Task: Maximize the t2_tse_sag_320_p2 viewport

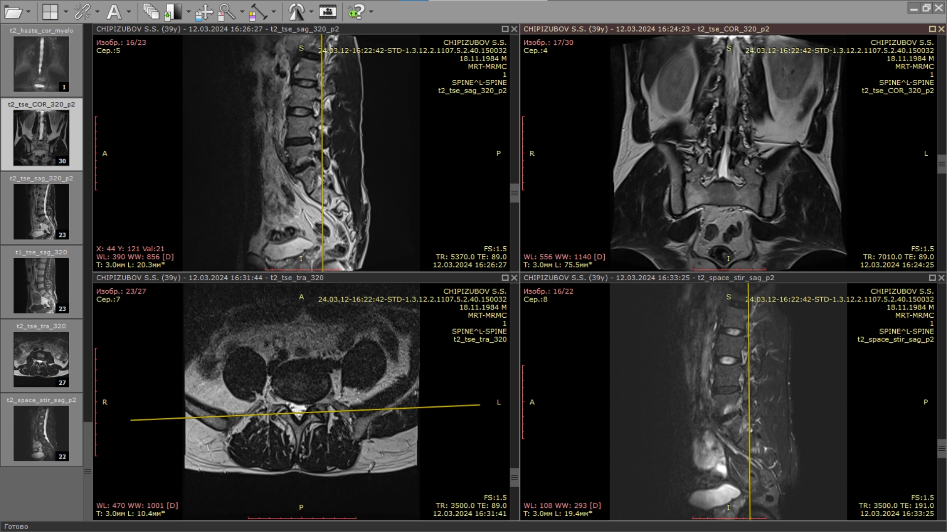Action: click(x=505, y=29)
